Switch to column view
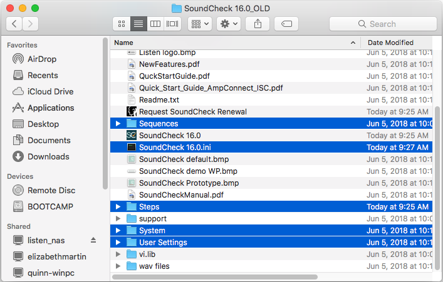Viewport: 443px width, 282px height. point(155,24)
